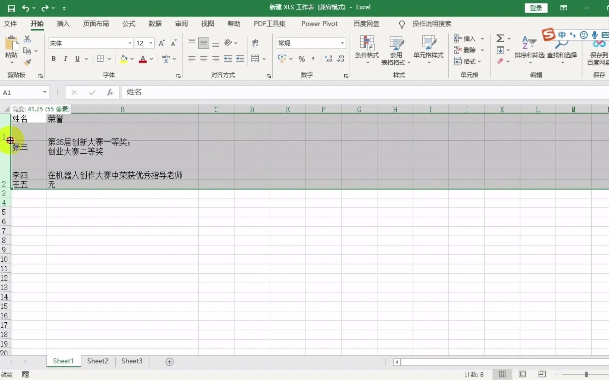Image resolution: width=609 pixels, height=380 pixels.
Task: Click the Increase Decimal icon
Action: coord(328,59)
